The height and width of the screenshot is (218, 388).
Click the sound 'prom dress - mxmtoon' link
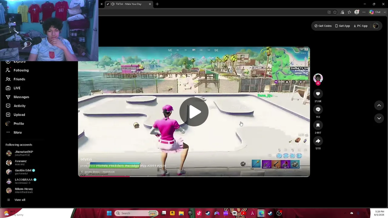[x=100, y=172]
